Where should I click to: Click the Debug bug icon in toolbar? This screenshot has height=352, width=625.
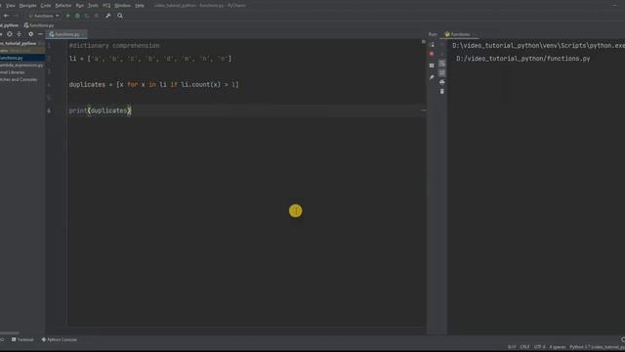(x=77, y=16)
